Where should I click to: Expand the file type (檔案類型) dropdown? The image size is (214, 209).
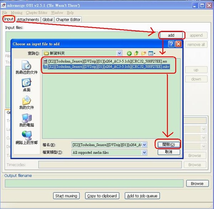[x=144, y=152]
